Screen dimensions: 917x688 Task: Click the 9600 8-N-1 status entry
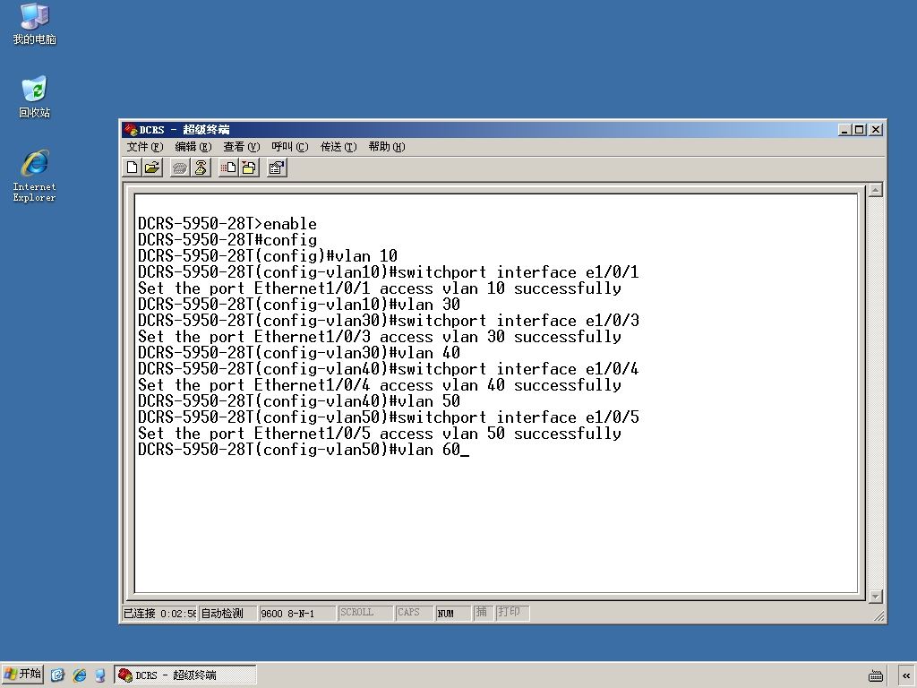297,613
